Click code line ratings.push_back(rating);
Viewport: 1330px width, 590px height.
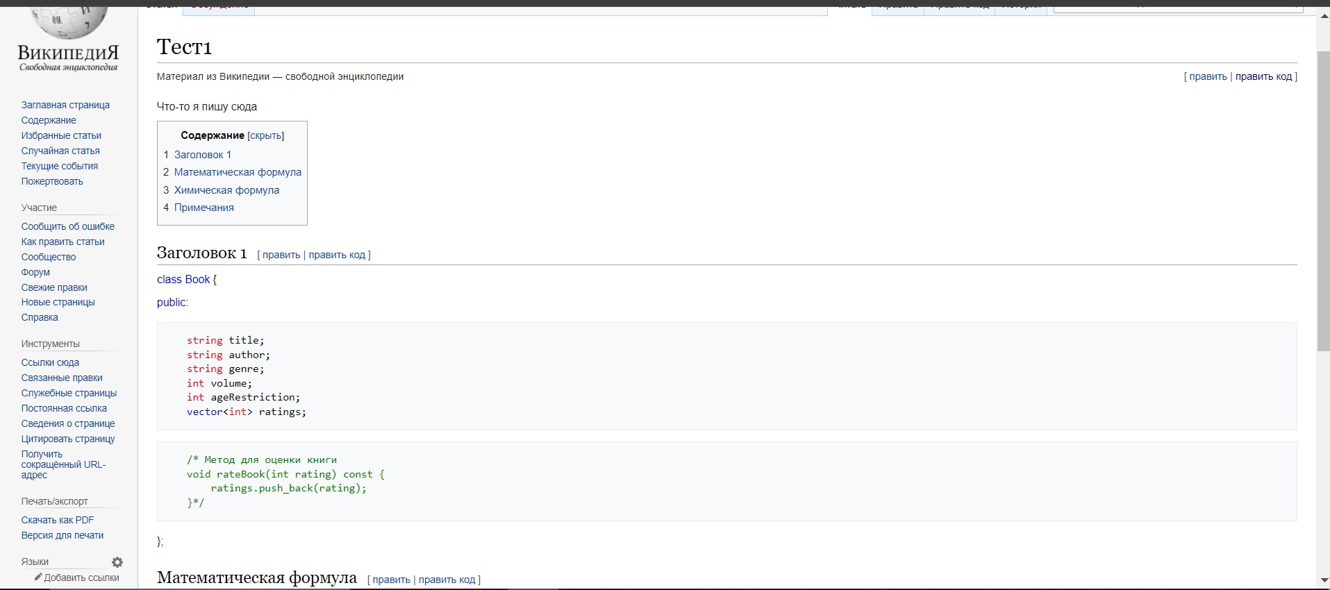tap(289, 488)
